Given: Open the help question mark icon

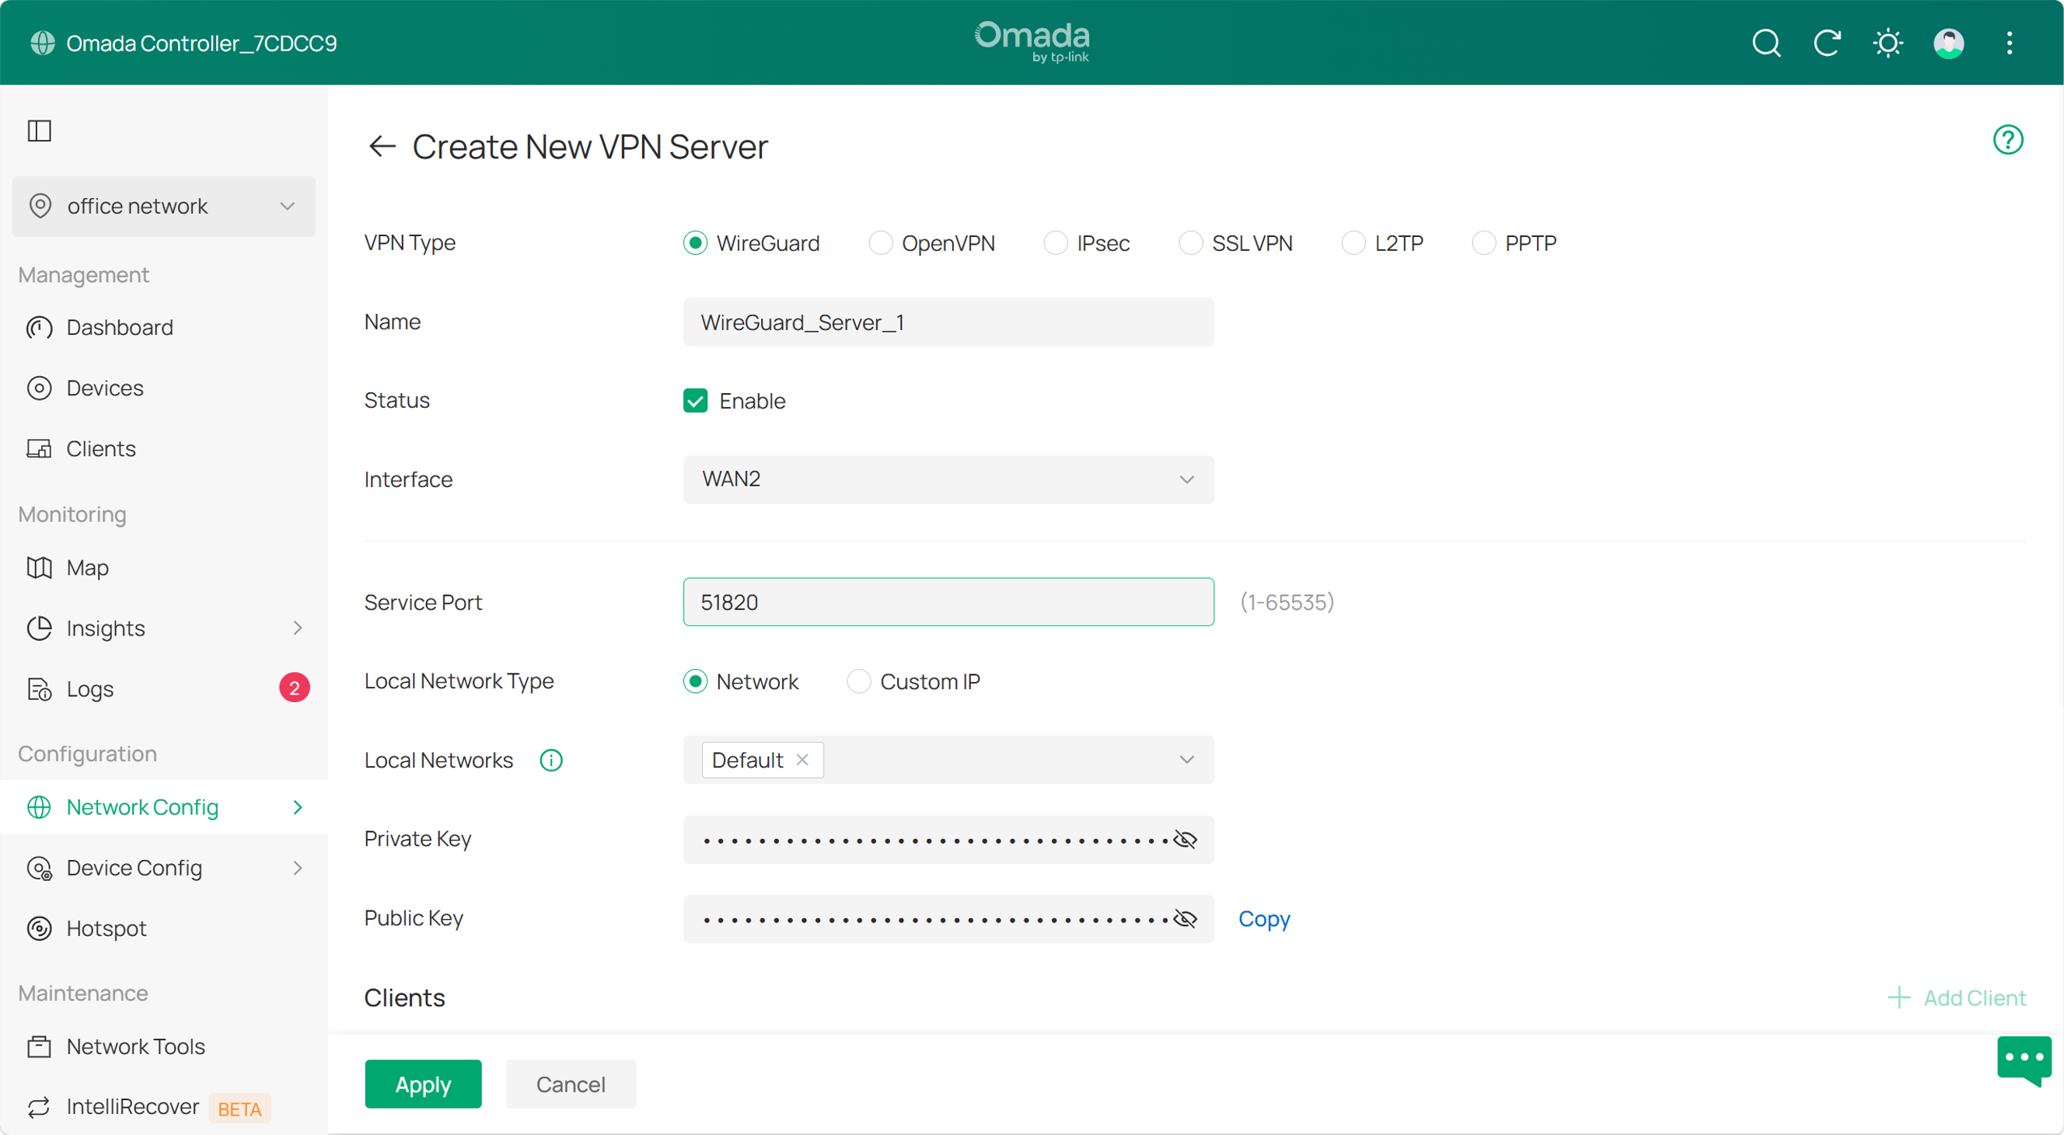Looking at the screenshot, I should pyautogui.click(x=2008, y=139).
